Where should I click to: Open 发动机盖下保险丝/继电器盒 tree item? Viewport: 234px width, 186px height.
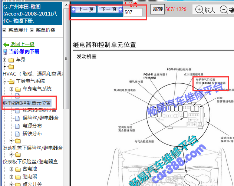pos(33,148)
